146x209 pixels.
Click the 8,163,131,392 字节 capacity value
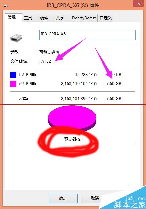(x=79, y=99)
